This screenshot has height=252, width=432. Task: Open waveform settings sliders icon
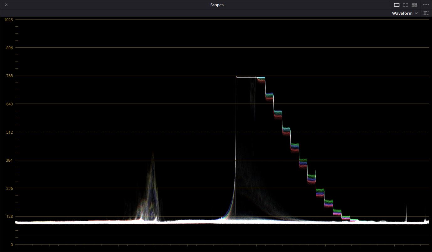coord(426,13)
